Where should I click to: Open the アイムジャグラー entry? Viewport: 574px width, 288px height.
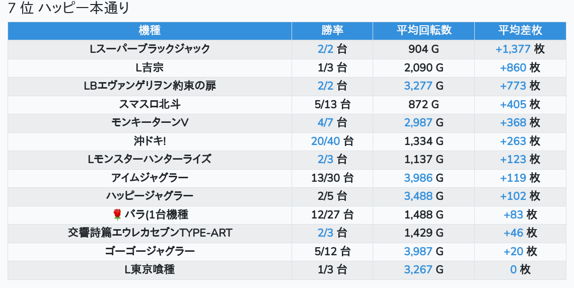coord(150,178)
